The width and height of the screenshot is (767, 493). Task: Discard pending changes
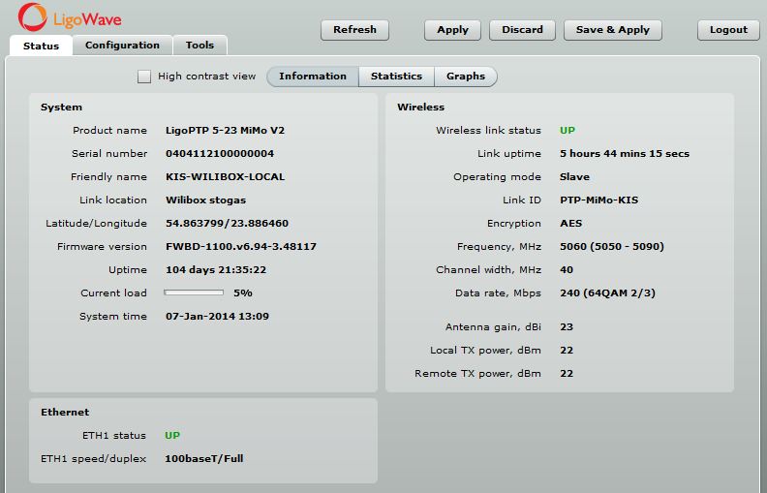coord(522,30)
